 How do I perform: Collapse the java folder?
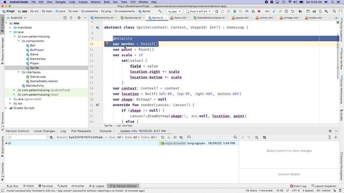click(x=10, y=32)
